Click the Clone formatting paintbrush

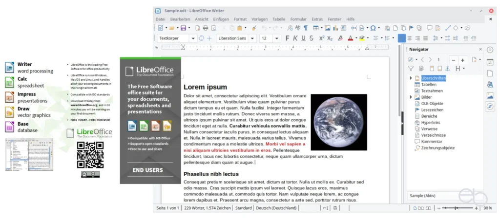(x=254, y=28)
